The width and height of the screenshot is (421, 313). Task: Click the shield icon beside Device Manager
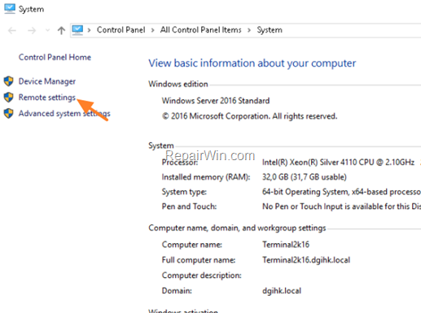(x=9, y=81)
